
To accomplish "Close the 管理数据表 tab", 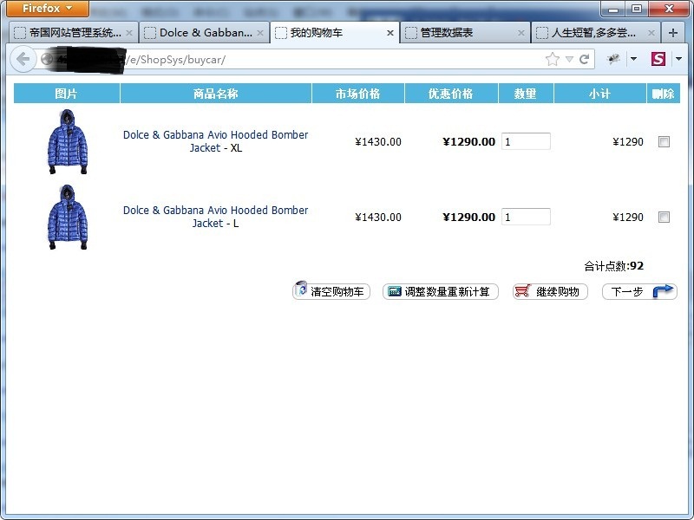I will [521, 33].
